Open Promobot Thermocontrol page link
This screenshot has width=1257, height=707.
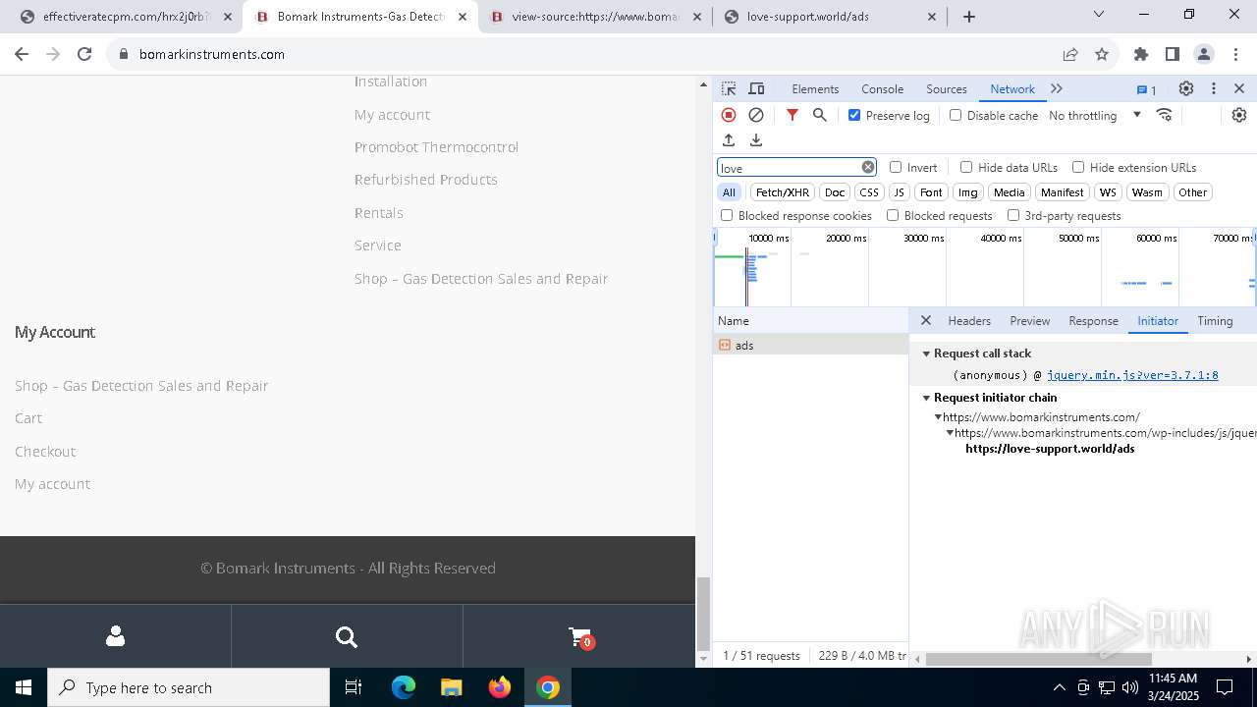(436, 147)
